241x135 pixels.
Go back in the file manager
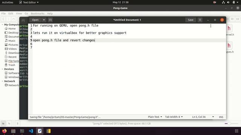tap(3, 19)
